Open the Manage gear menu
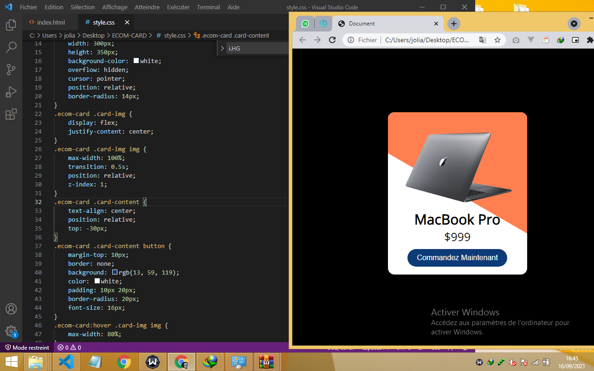This screenshot has width=594, height=371. 11,331
